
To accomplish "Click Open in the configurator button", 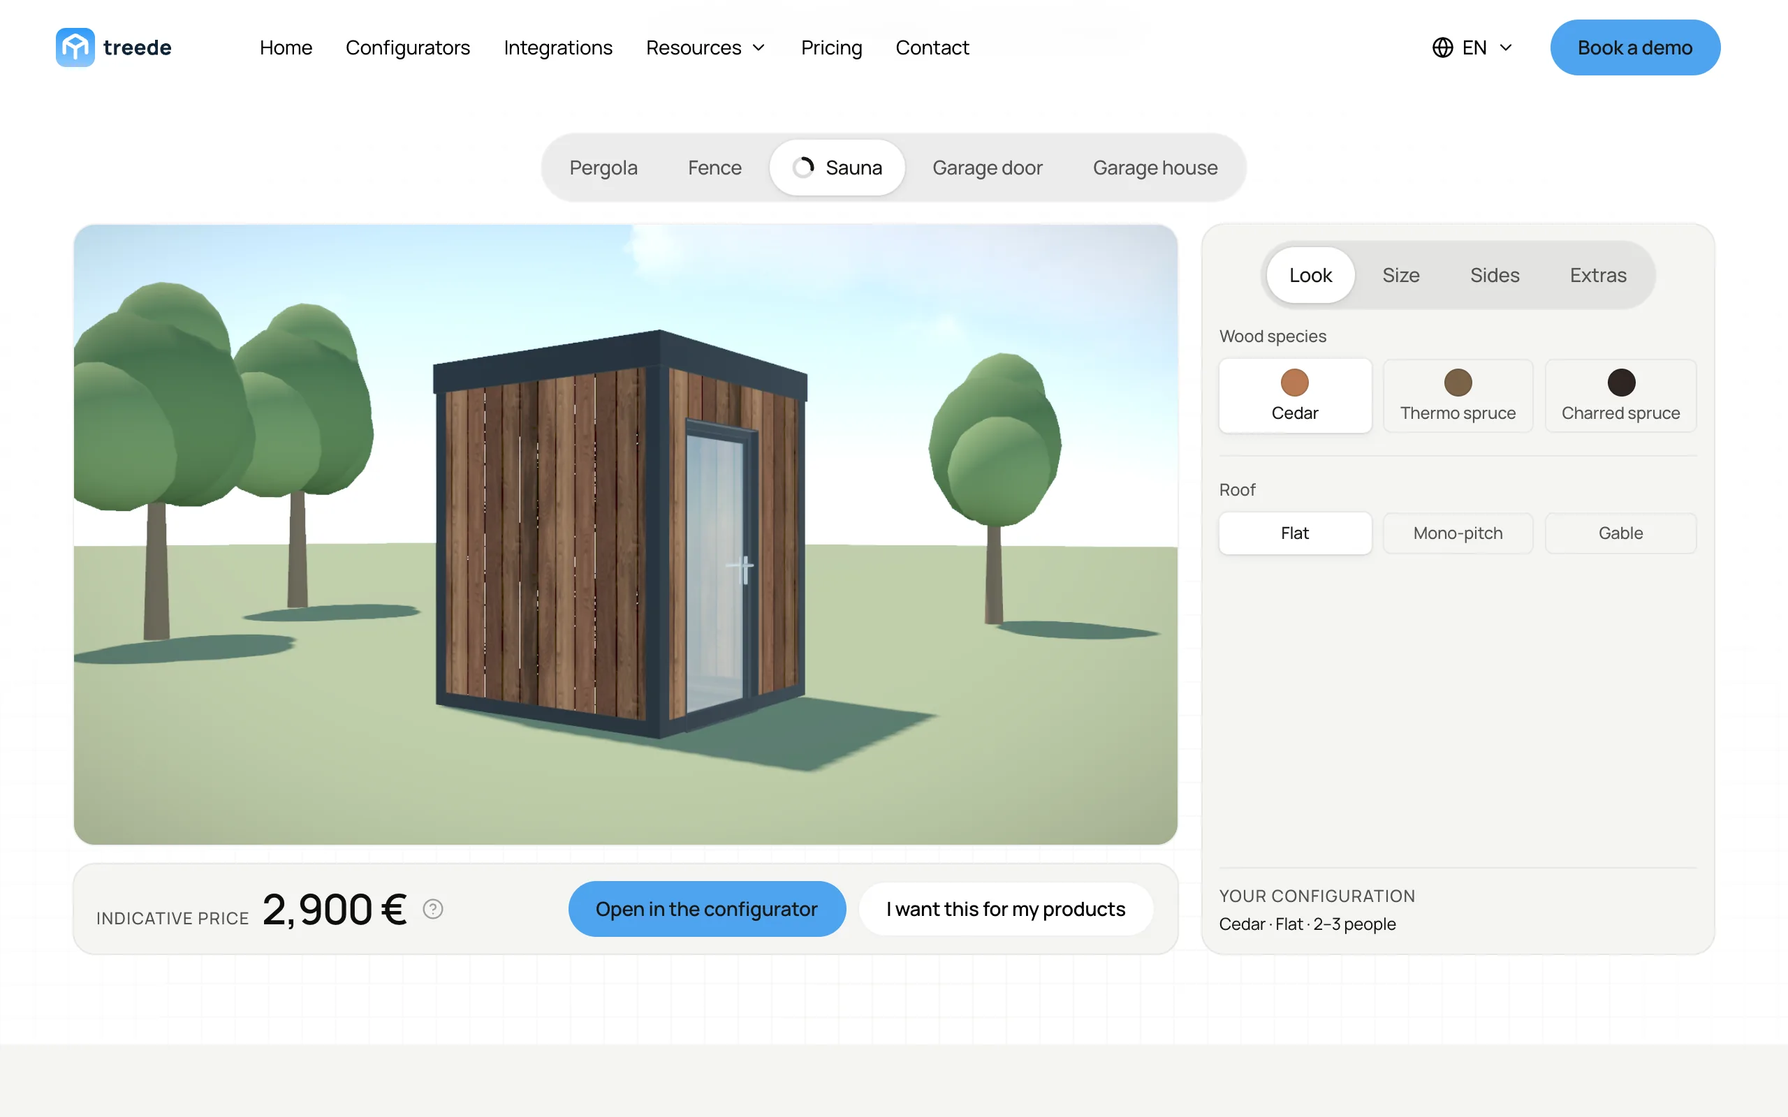I will pyautogui.click(x=706, y=909).
